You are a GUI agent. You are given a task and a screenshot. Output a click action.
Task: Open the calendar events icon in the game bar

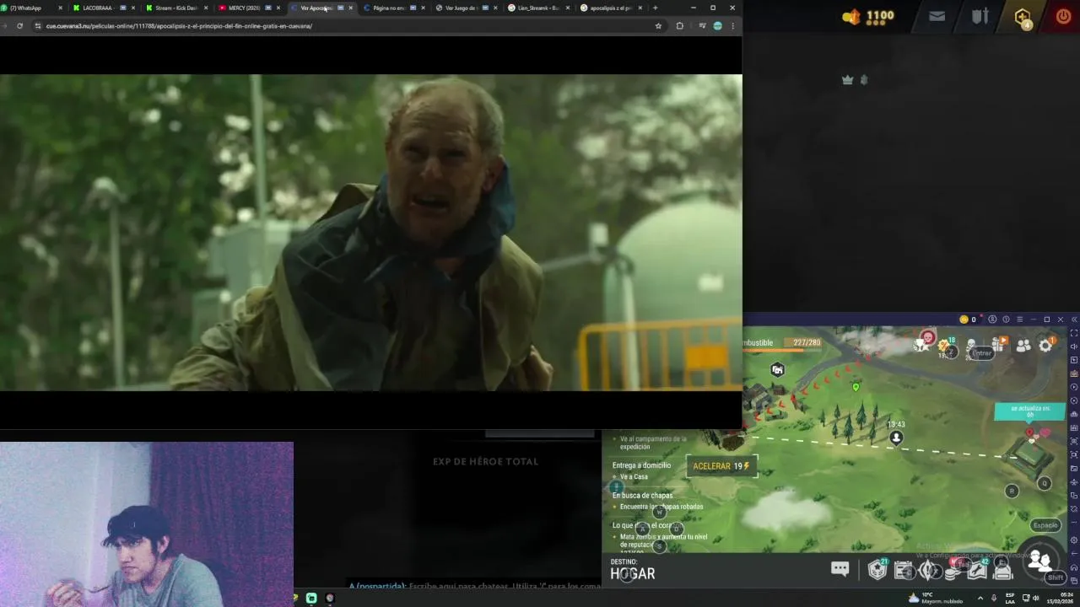904,571
